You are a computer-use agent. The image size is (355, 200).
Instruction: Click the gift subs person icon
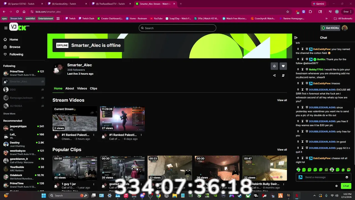coord(283,75)
